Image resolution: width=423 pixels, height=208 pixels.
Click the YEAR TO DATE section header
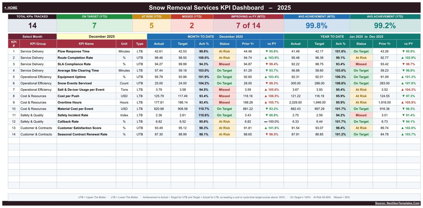(x=352, y=37)
